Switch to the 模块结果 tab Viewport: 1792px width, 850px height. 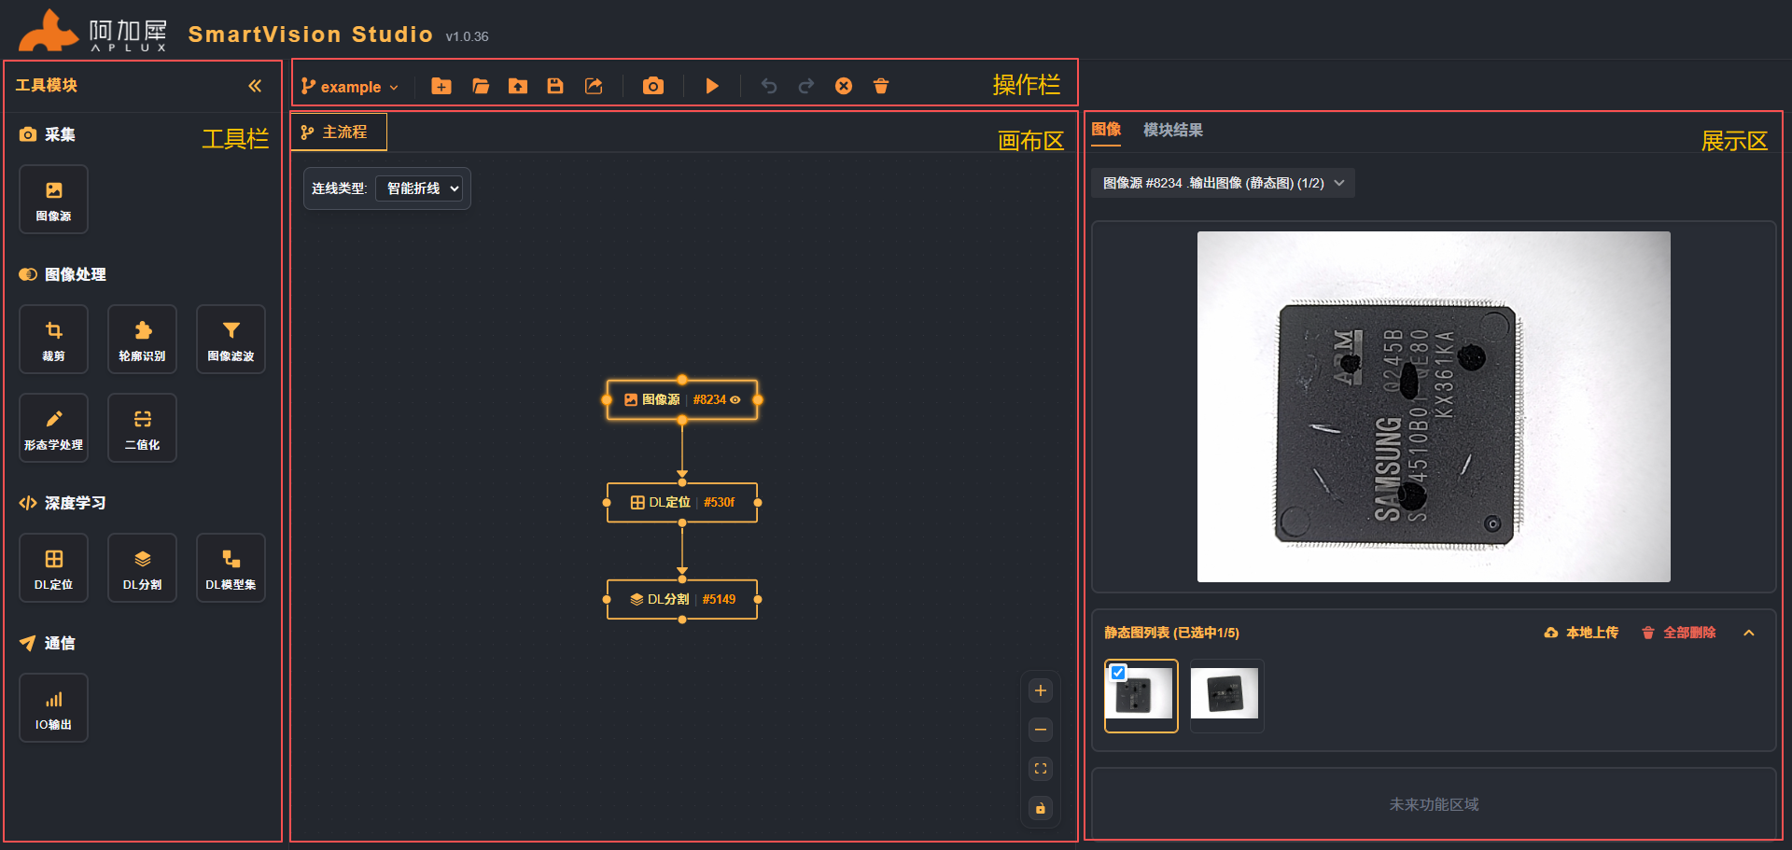tap(1171, 131)
